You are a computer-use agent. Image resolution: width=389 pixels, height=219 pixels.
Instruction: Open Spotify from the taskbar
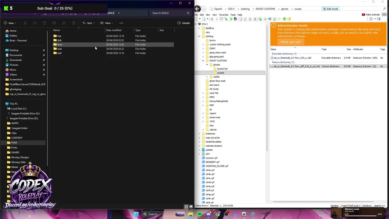tap(199, 214)
